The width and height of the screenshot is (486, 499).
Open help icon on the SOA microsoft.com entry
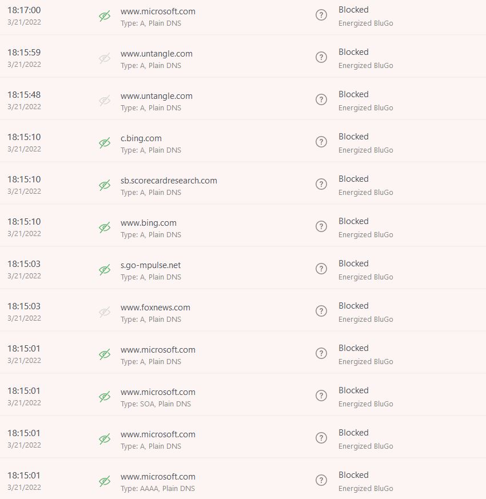[321, 396]
